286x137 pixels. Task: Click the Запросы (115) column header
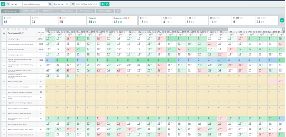point(21,33)
